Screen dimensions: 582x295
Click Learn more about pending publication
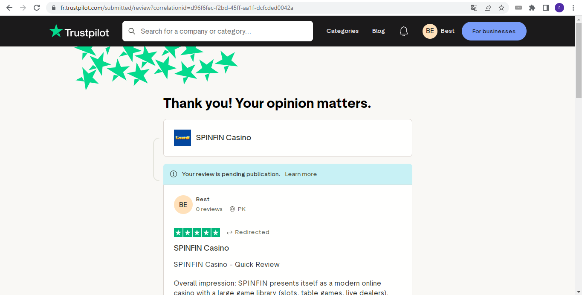[301, 174]
